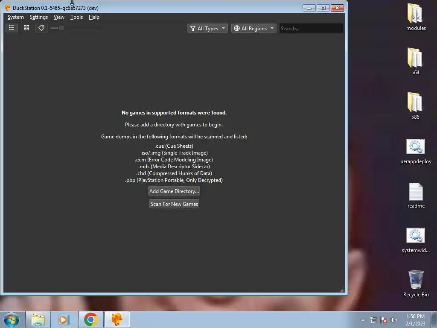Open the All Types filter dropdown
This screenshot has height=328, width=437.
click(207, 28)
